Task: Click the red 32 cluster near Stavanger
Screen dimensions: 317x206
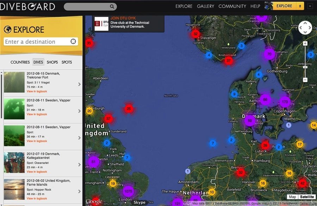Action: (x=195, y=34)
